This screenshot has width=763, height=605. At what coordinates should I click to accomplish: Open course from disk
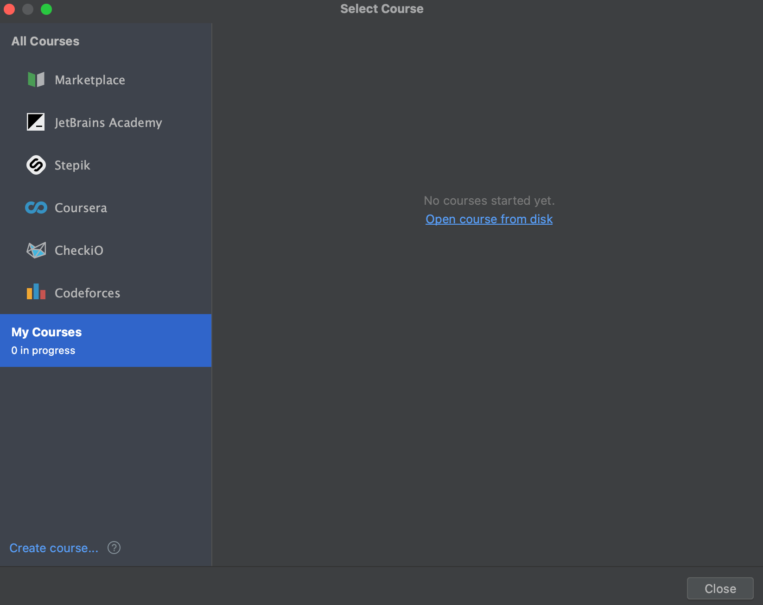489,219
